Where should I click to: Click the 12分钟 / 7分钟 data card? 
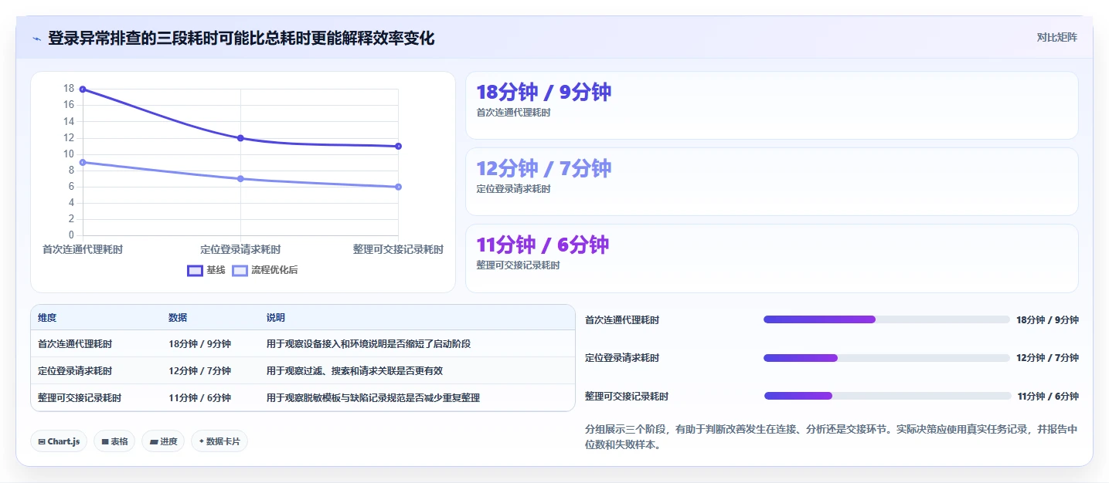pos(771,182)
